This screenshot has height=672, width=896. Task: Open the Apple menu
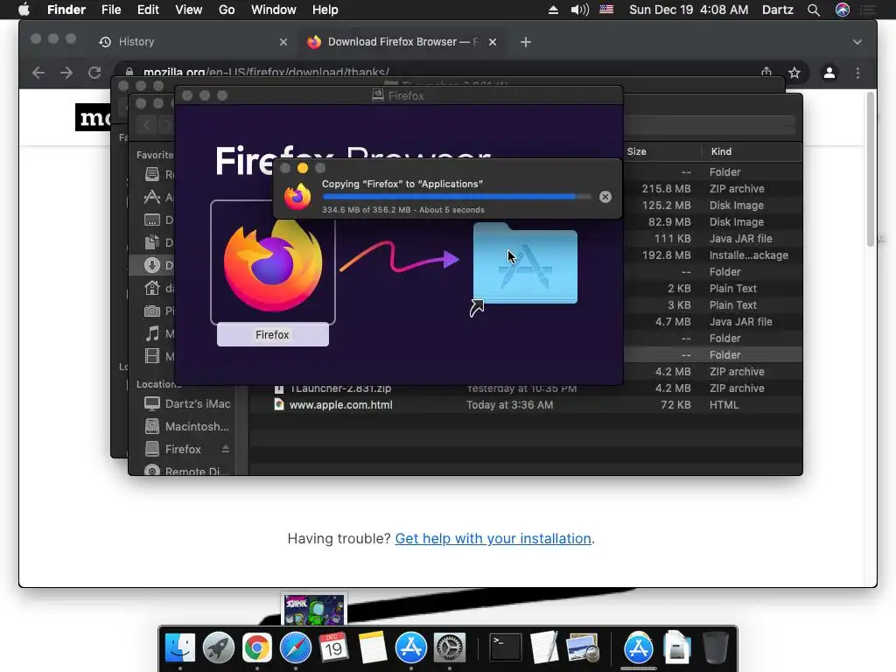coord(24,10)
